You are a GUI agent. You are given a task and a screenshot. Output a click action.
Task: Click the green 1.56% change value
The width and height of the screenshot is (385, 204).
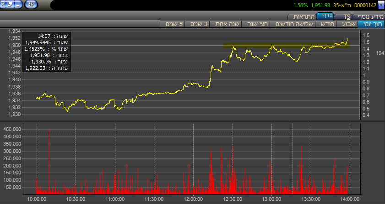coord(300,5)
